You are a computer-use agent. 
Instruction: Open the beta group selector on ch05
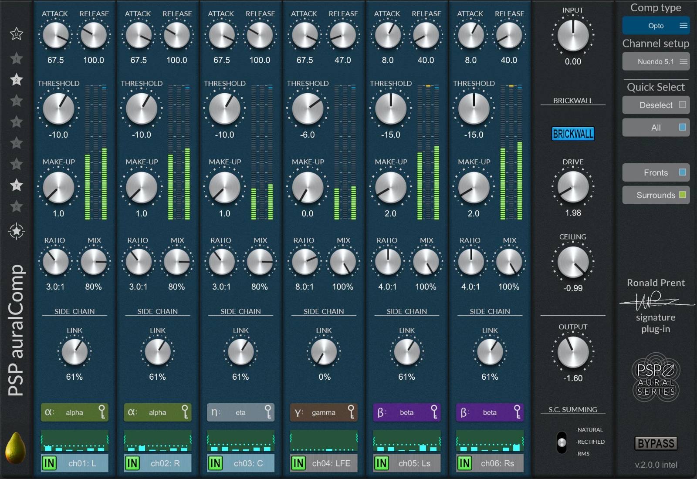pos(407,412)
